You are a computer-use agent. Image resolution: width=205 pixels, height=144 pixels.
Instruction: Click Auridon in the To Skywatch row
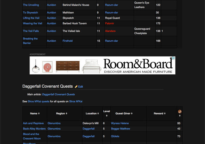pos(52,13)
